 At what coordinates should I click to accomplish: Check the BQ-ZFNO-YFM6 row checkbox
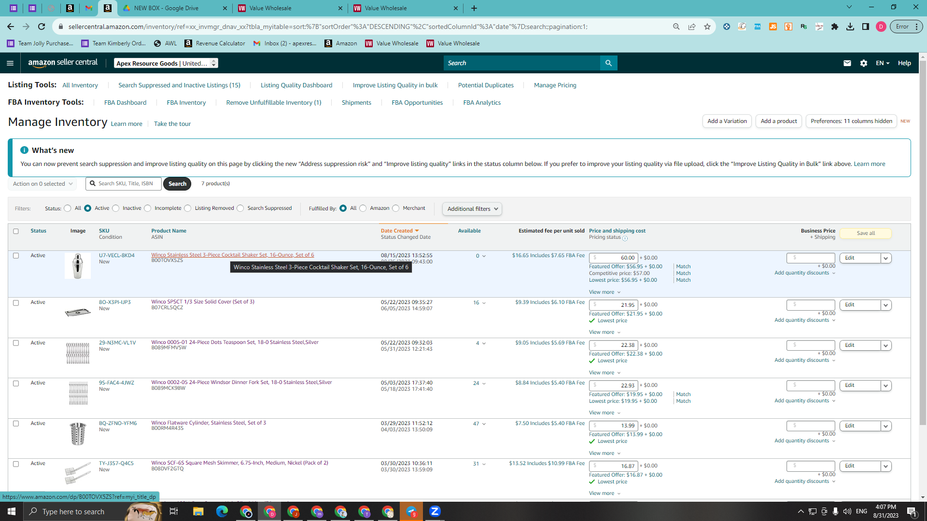click(16, 424)
